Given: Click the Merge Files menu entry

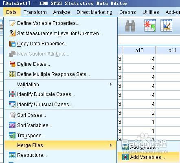Looking at the screenshot, I should 61,145.
